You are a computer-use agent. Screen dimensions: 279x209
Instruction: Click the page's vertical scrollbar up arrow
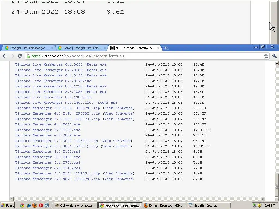click(277, 63)
